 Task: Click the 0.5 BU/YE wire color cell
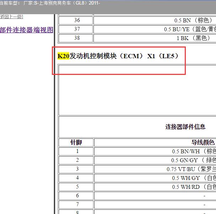(x=155, y=29)
